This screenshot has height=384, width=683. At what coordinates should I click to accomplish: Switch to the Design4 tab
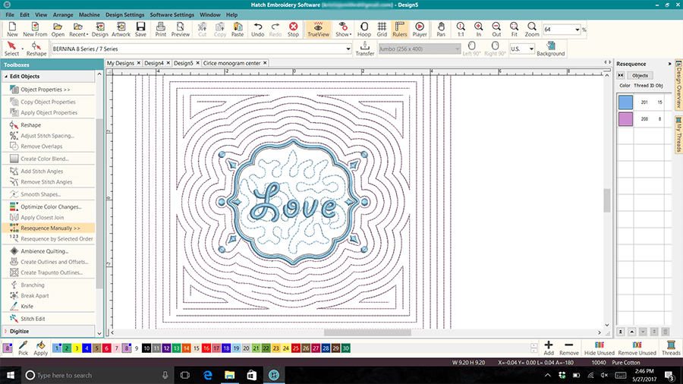click(154, 63)
